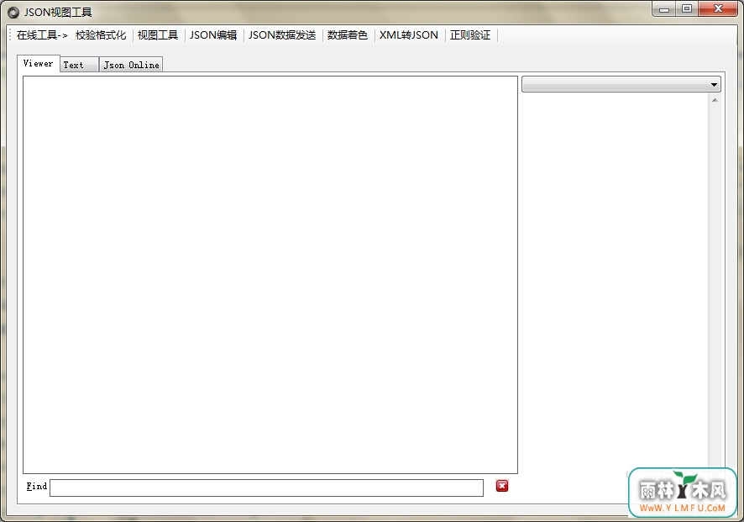Click the toolbar drag grip handle
This screenshot has width=744, height=522.
[x=10, y=35]
